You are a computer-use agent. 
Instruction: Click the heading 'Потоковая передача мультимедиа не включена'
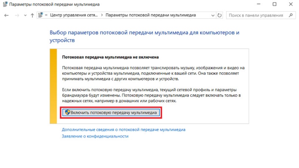[110, 57]
